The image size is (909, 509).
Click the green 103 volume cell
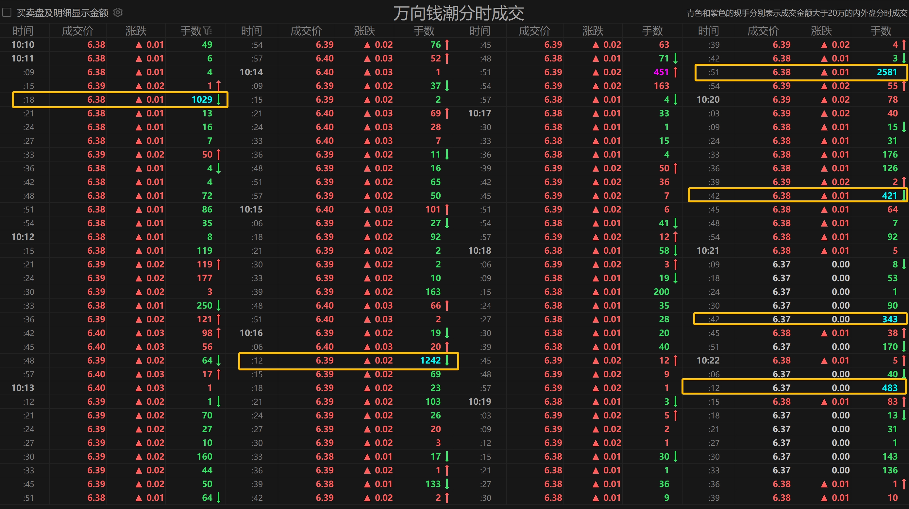433,402
